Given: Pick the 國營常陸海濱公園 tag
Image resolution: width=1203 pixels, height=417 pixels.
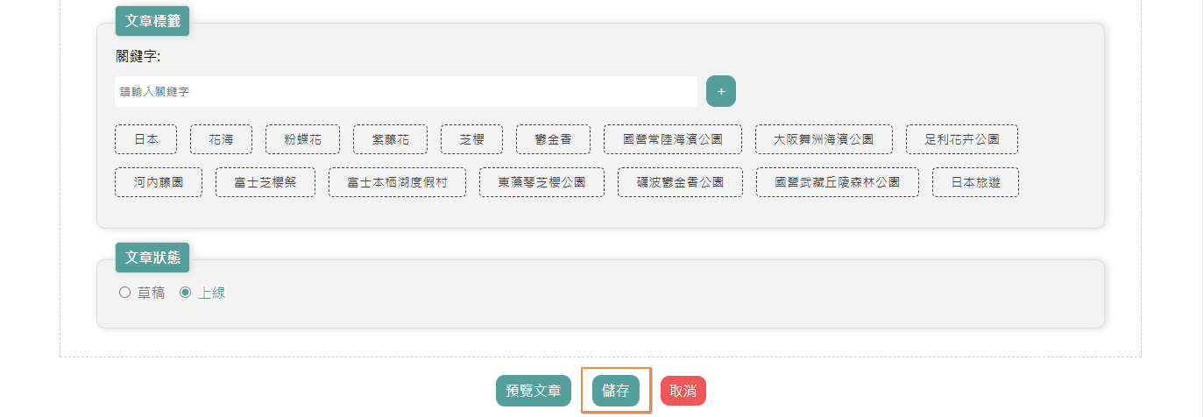Looking at the screenshot, I should (x=672, y=139).
